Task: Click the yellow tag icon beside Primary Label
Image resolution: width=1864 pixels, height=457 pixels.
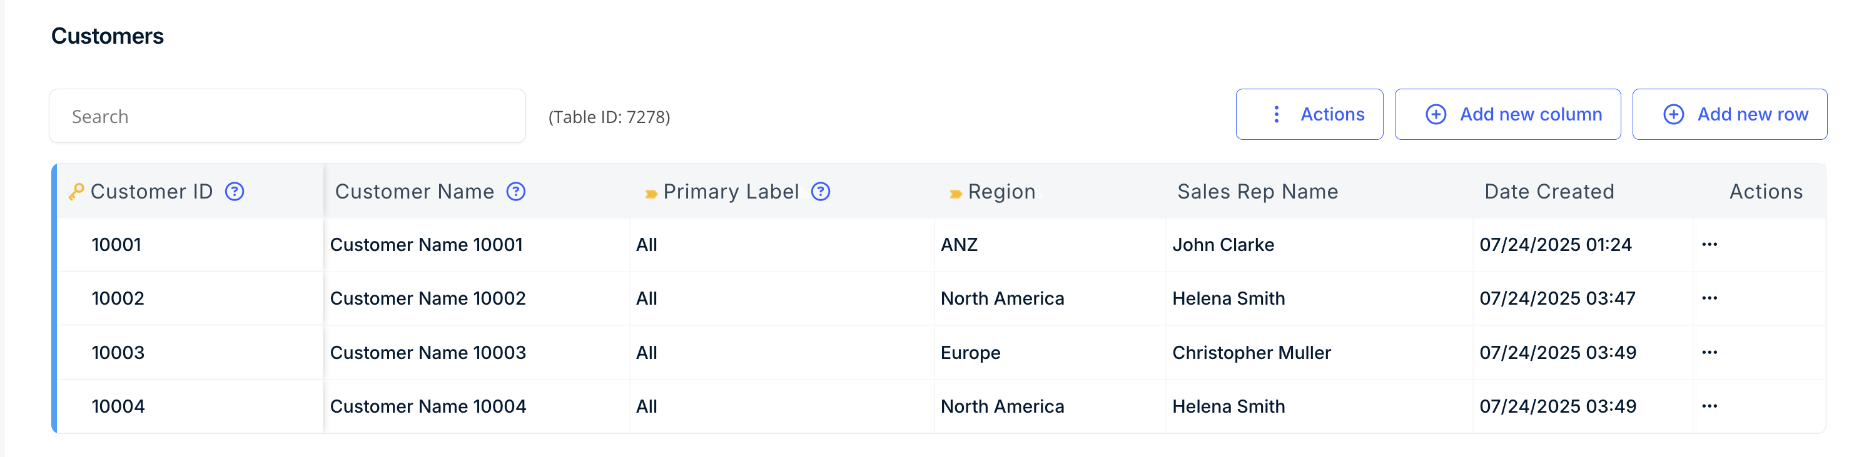Action: point(651,194)
